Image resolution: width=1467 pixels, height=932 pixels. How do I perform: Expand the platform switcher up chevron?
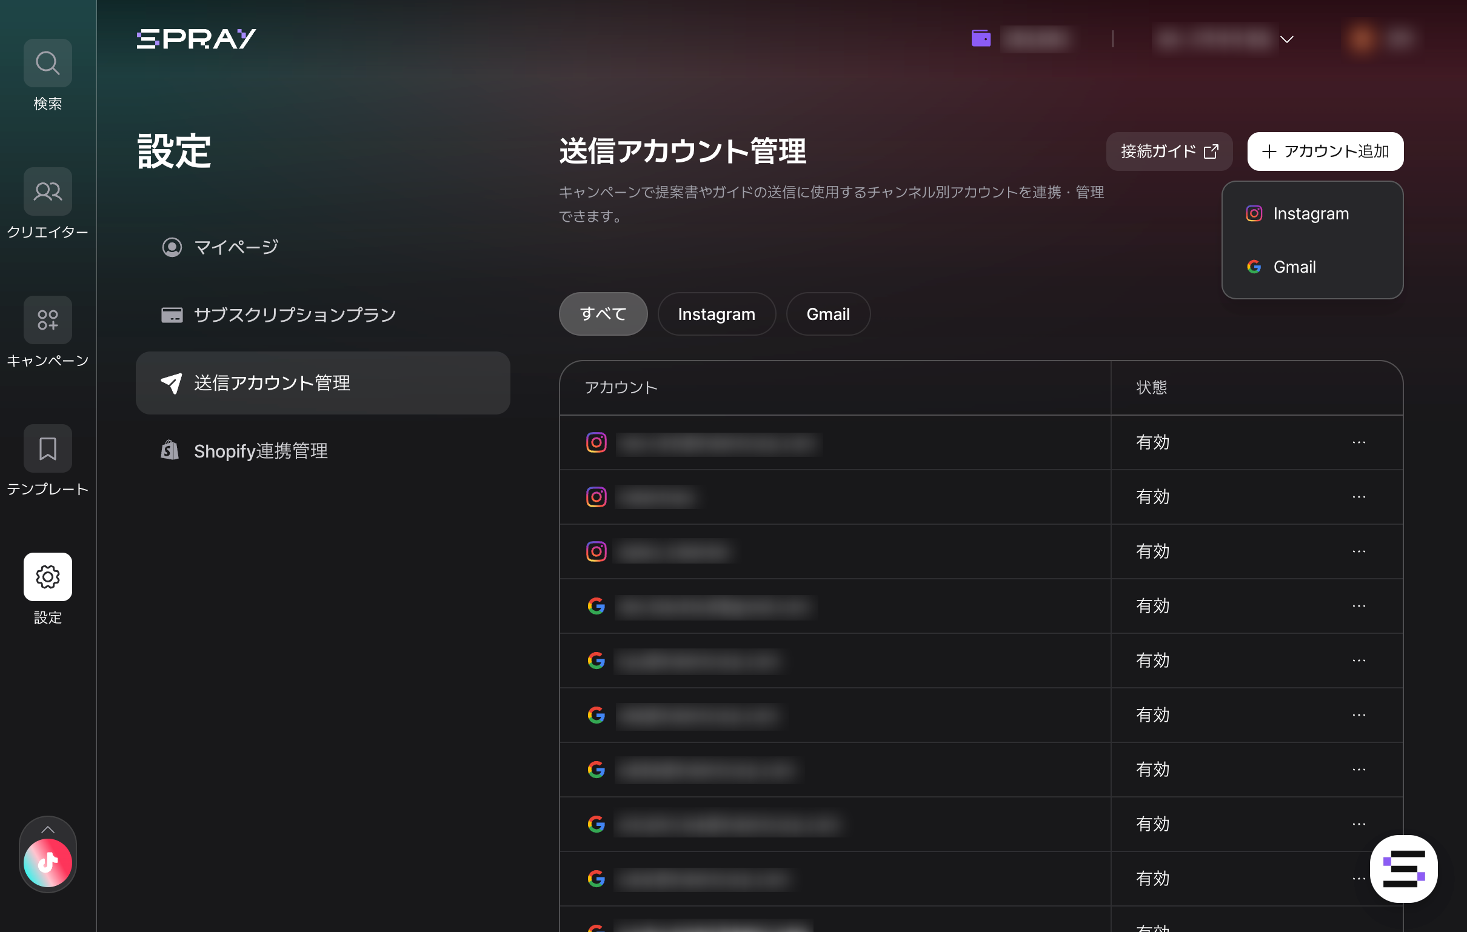point(47,830)
